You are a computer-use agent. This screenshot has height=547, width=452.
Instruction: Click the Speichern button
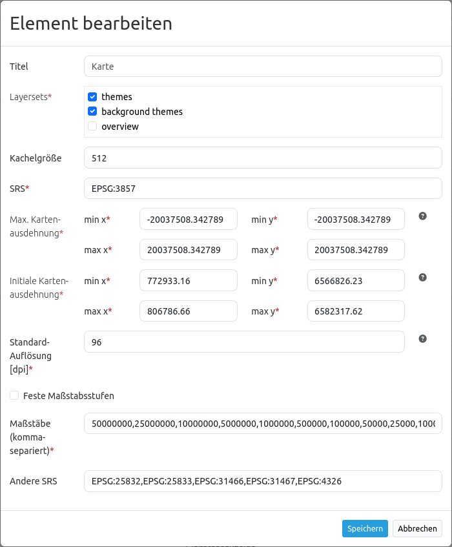365,528
